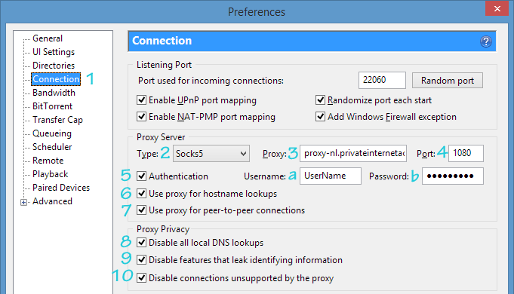Toggle Enable NAT-PMP port mapping
The image size is (514, 294).
(141, 117)
